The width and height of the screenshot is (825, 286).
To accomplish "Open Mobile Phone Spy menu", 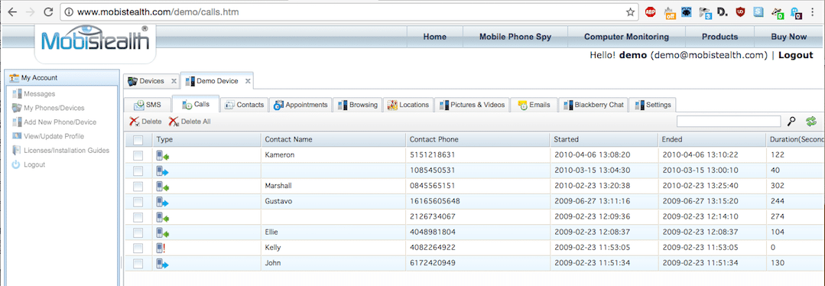I will coord(515,37).
